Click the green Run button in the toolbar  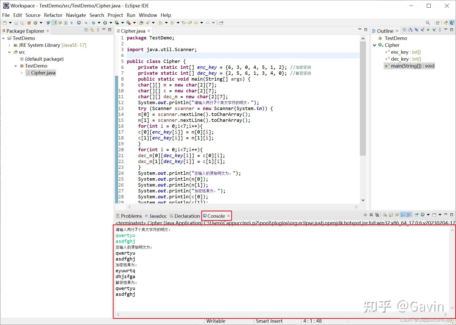tap(105, 23)
